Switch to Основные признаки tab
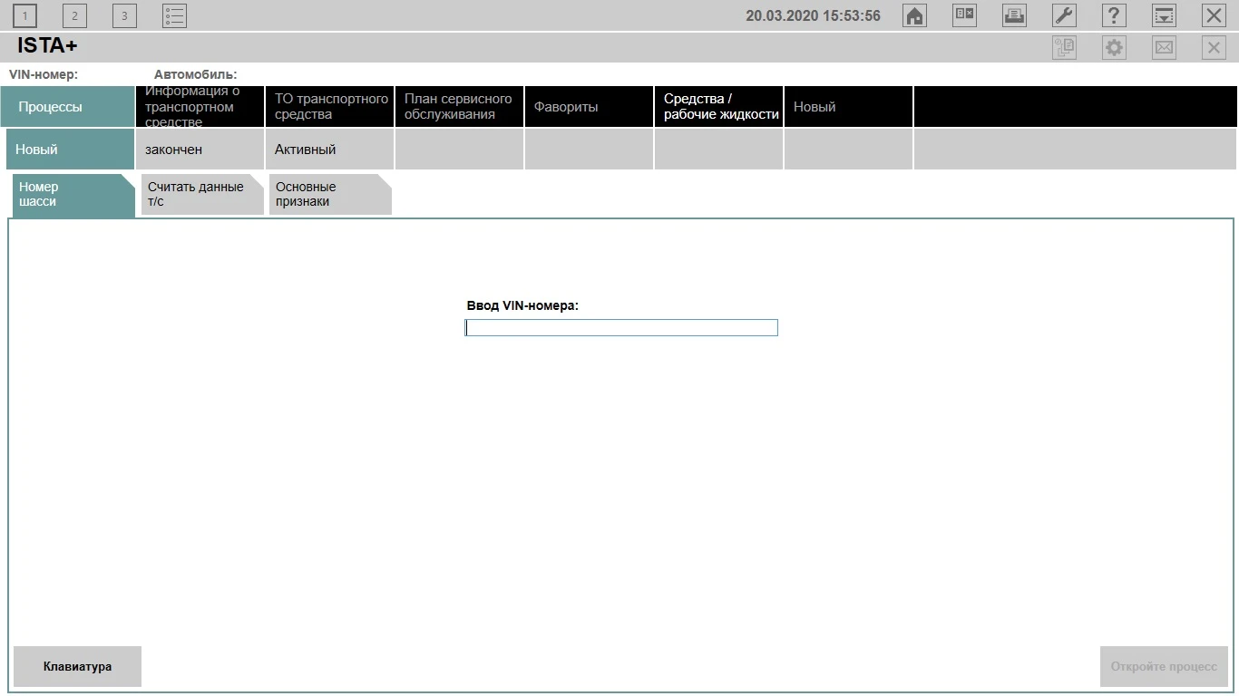Viewport: 1239px width, 696px height. click(x=330, y=195)
